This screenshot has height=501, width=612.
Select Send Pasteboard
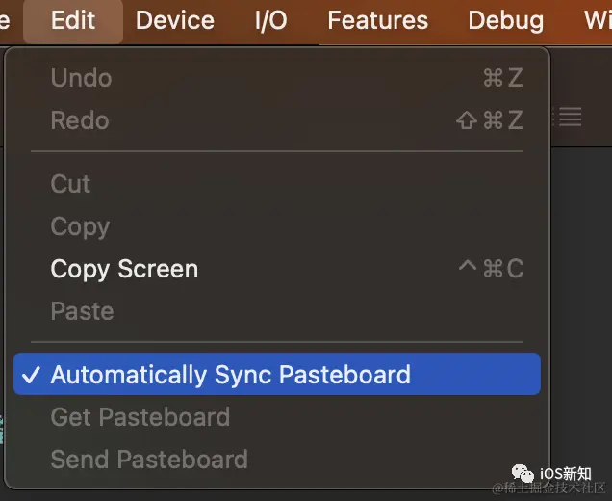coord(149,460)
